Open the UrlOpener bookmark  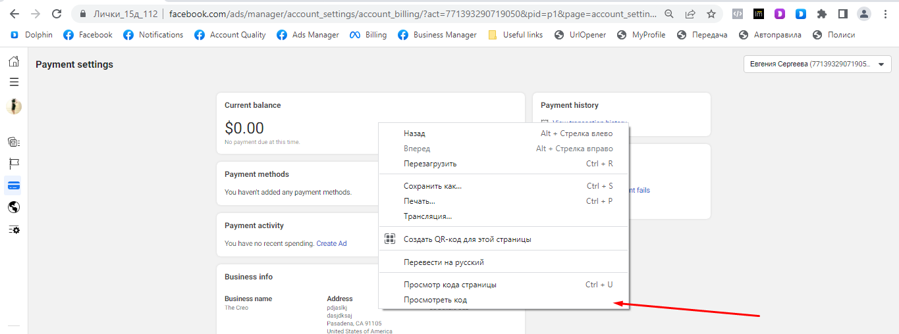coord(580,35)
